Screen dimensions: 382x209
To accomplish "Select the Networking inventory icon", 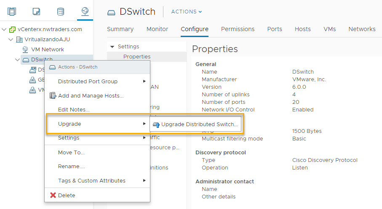I will (x=85, y=11).
